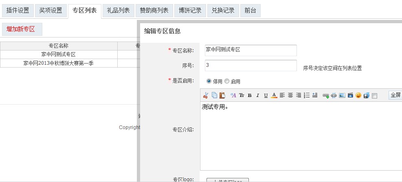Click the 编辑专区信息 dialog title

click(x=162, y=31)
